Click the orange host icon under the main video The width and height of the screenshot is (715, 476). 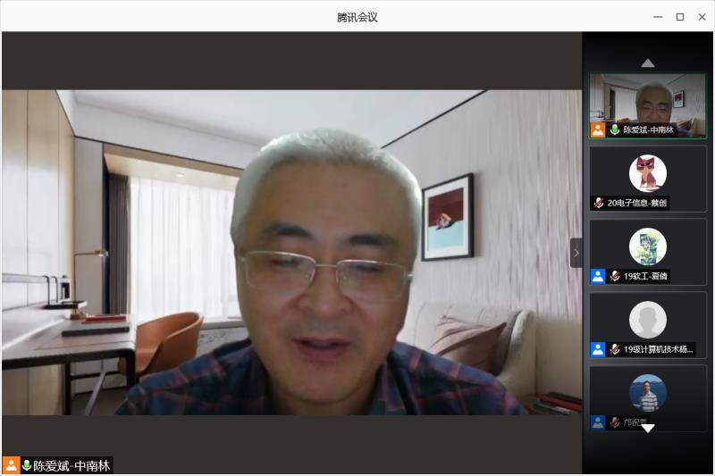pos(11,465)
